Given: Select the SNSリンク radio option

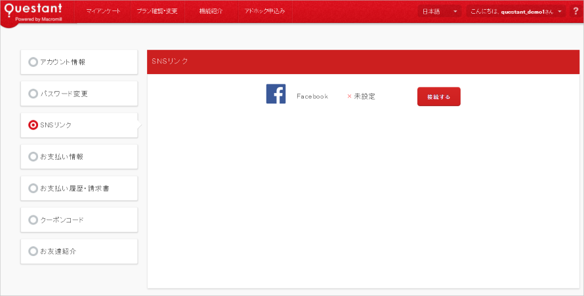Looking at the screenshot, I should pos(33,125).
